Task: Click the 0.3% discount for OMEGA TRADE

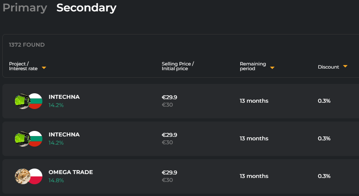Action: (x=324, y=176)
